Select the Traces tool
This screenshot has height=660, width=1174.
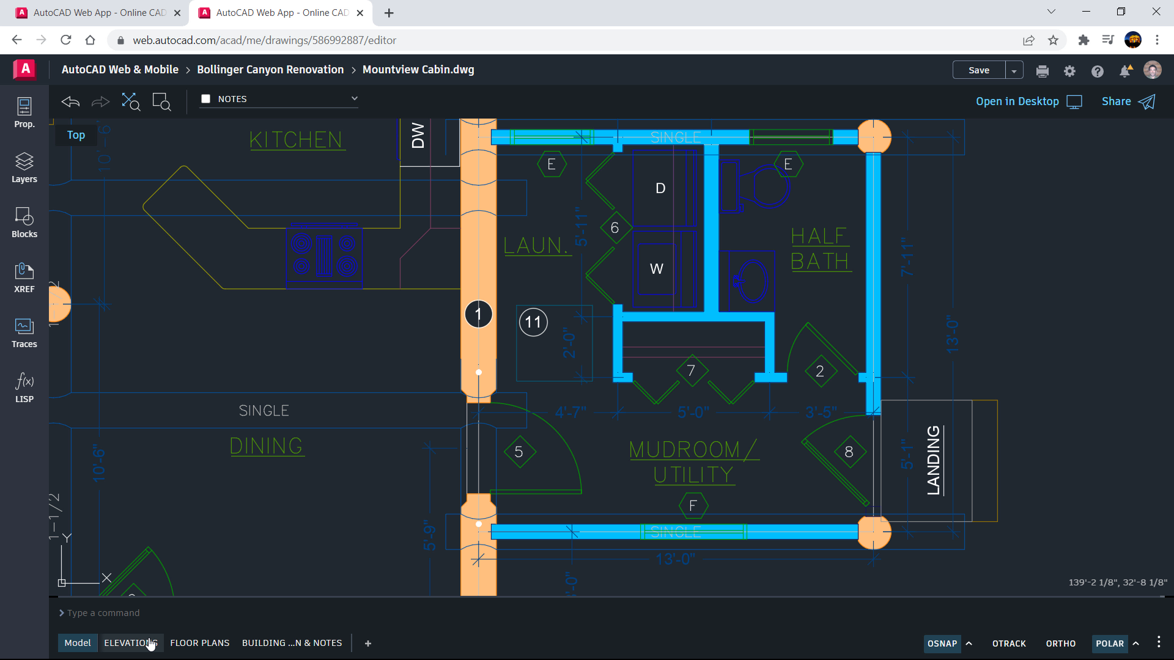(x=23, y=332)
